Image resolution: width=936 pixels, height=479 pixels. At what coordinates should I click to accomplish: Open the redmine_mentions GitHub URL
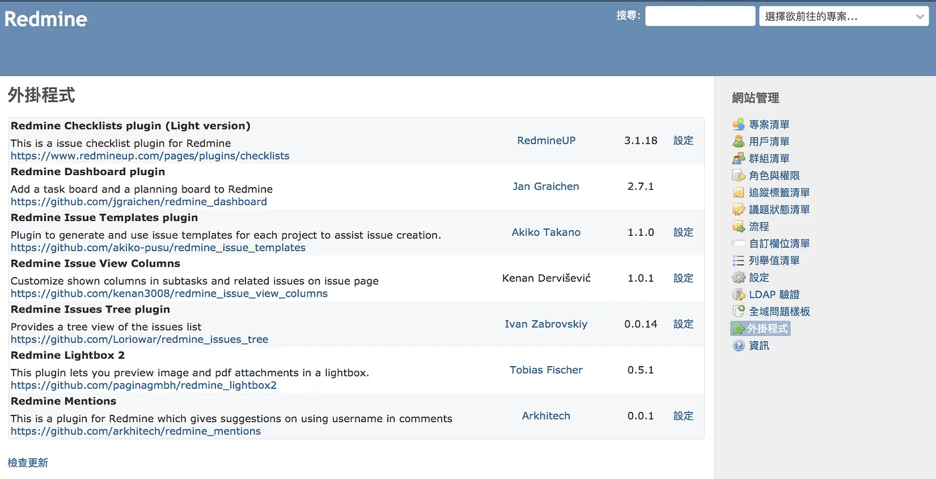[x=136, y=431]
